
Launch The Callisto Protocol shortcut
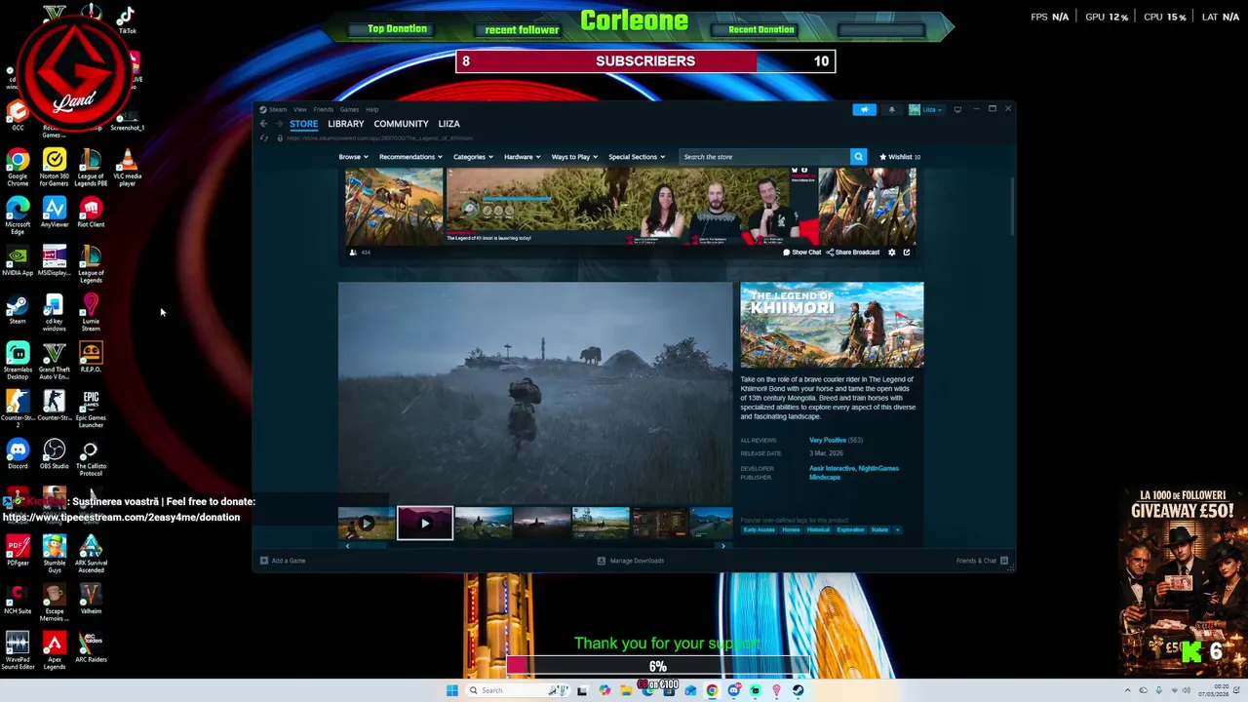coord(91,456)
